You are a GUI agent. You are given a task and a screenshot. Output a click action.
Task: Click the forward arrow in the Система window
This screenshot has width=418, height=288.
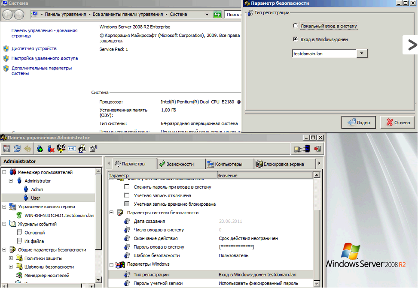tap(19, 15)
